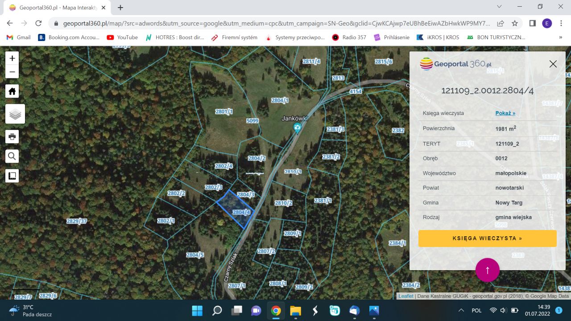The width and height of the screenshot is (571, 321).
Task: Reload the Geoportal page
Action: [38, 23]
